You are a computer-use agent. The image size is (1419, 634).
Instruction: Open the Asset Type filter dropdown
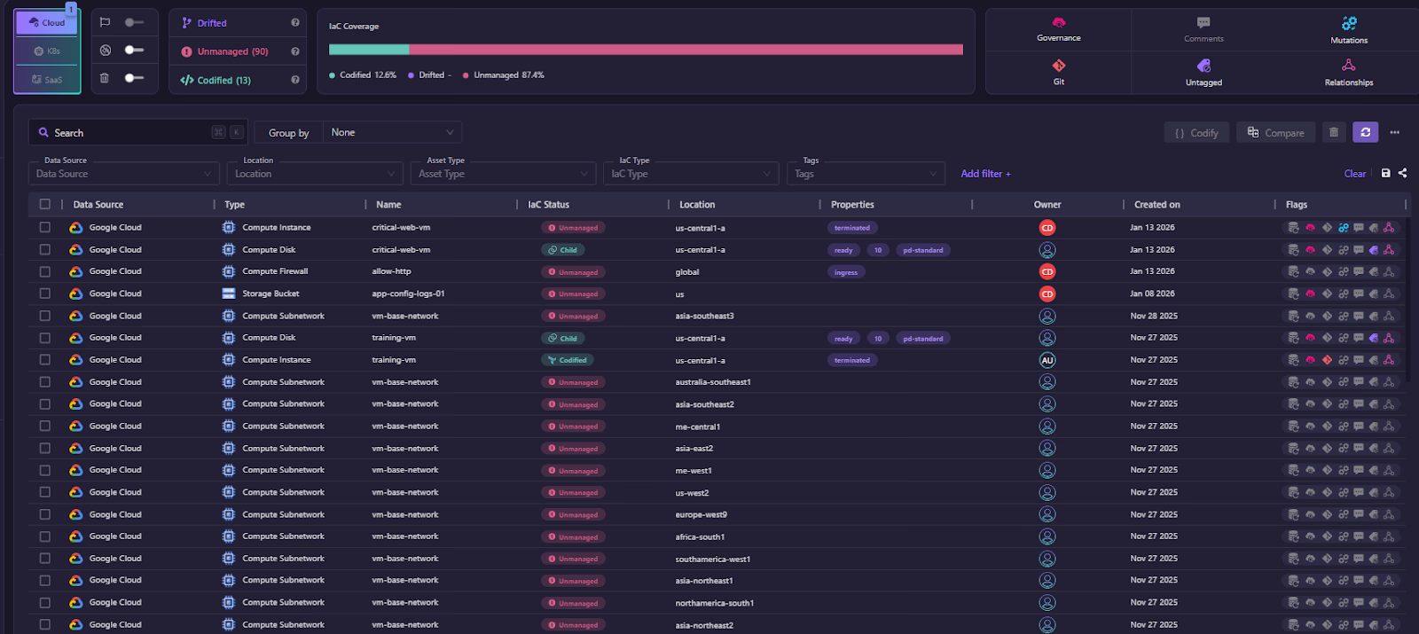click(503, 174)
